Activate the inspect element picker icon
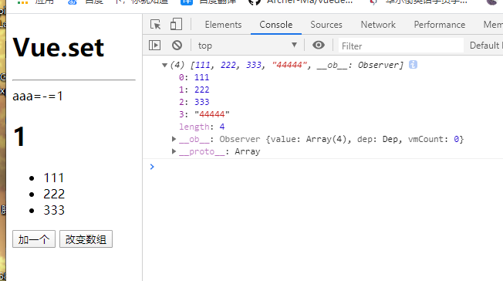Viewport: 503px width, 281px height. tap(156, 25)
